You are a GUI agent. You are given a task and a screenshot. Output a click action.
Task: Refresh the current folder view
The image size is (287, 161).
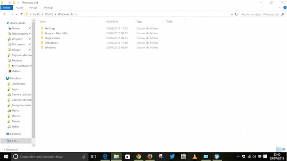(x=236, y=14)
